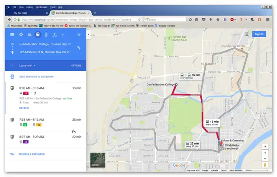Switch to cycling directions mode
Image resolution: width=277 pixels, height=177 pixels.
point(55,35)
